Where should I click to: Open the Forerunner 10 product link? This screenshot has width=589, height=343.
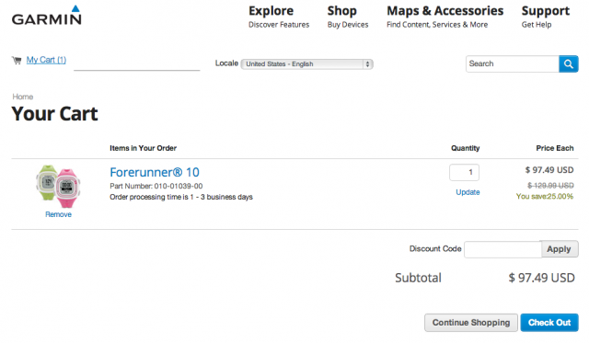(155, 172)
